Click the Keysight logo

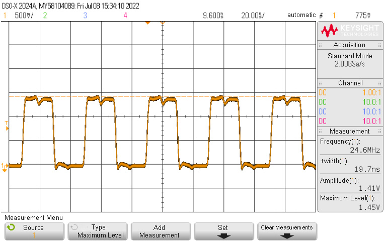tap(350, 31)
